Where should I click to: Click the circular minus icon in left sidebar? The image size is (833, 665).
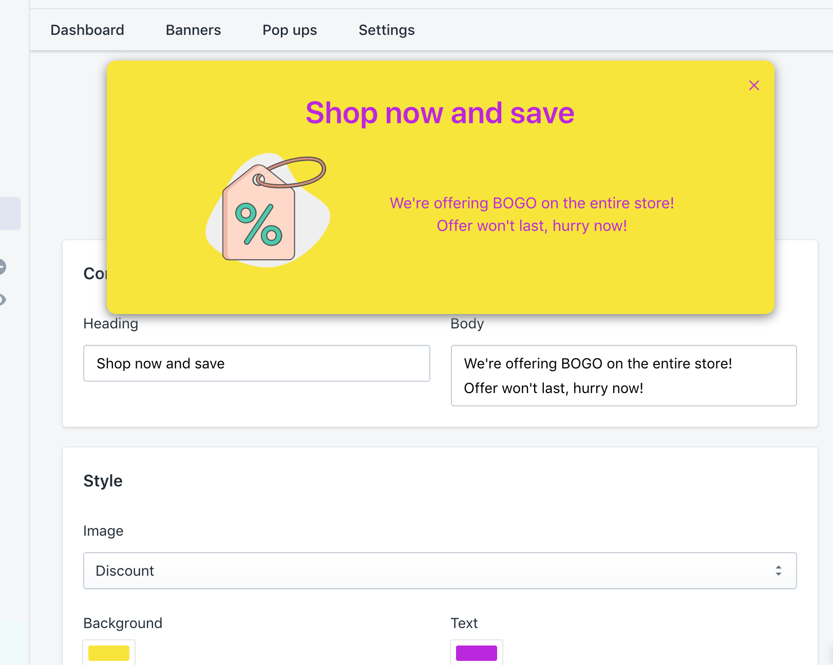(2, 267)
